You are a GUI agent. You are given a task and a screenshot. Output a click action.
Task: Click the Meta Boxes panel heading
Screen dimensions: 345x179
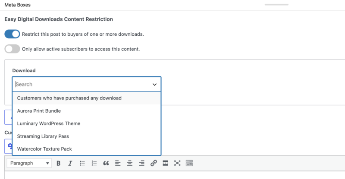click(18, 5)
